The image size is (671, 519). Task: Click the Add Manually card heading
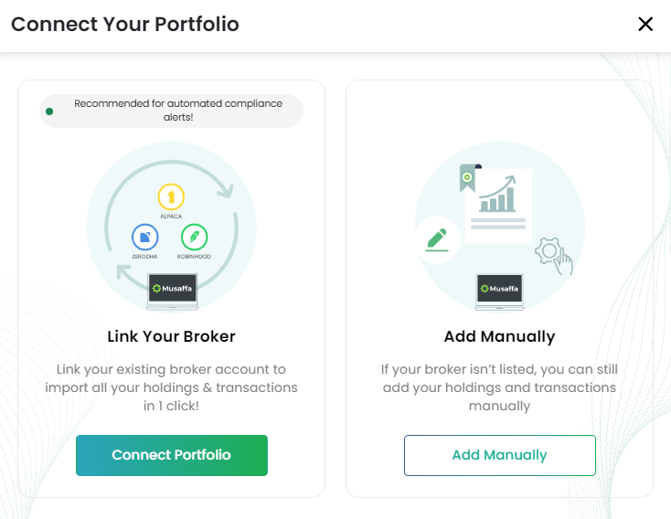[x=499, y=336]
